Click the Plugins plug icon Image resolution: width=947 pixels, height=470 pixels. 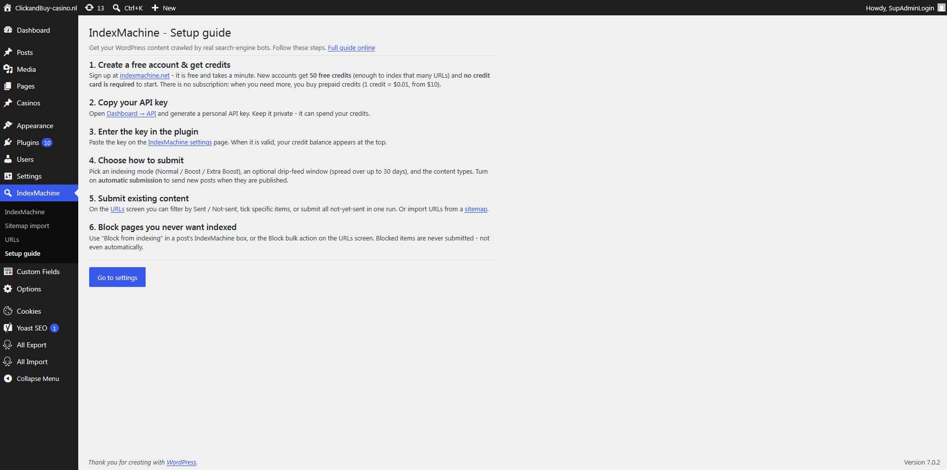(8, 142)
